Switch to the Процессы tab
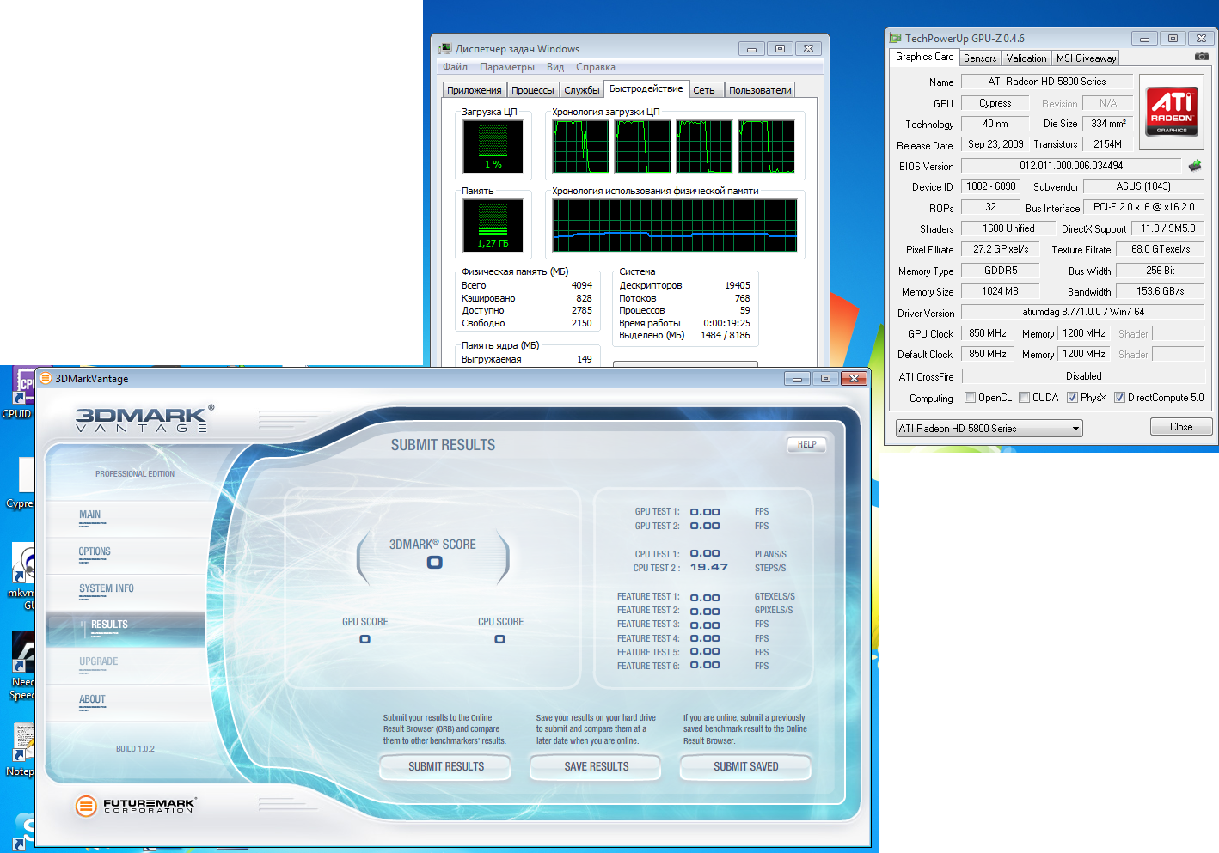This screenshot has height=853, width=1219. [x=533, y=90]
